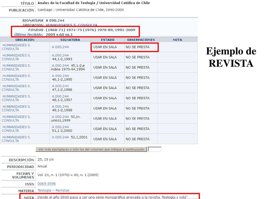Open location link for row 51,1-2,2000
Screen dimensions: 266x199
click(16, 129)
